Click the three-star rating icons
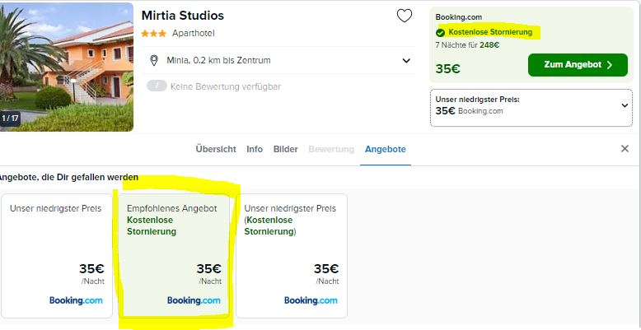 pyautogui.click(x=154, y=34)
